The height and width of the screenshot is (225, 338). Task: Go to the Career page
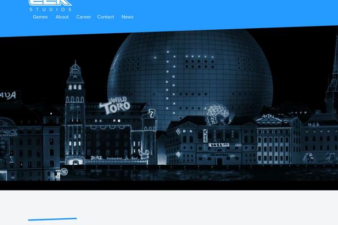83,17
